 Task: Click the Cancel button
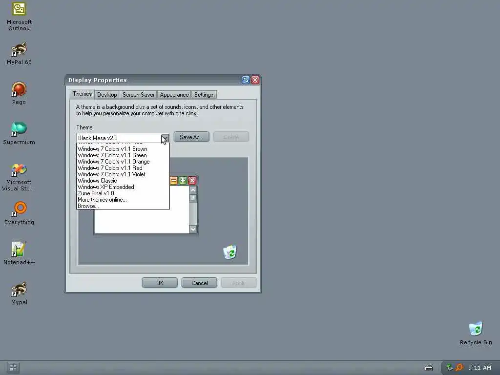199,283
